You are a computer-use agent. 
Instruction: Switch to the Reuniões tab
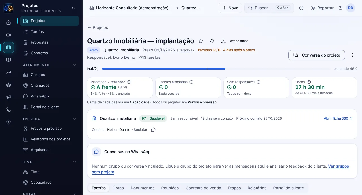point(170,188)
